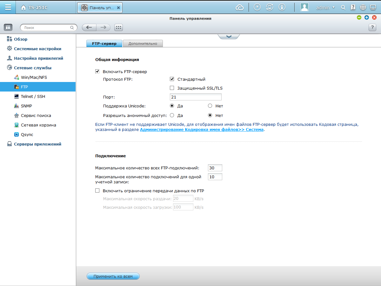Expand Настройка привилегий section
Image resolution: width=381 pixels, height=286 pixels.
click(x=38, y=58)
